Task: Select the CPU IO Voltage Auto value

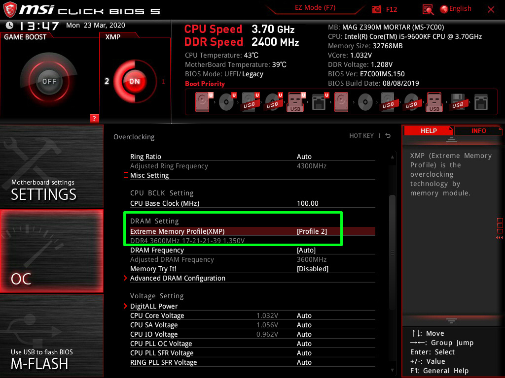Action: [304, 334]
